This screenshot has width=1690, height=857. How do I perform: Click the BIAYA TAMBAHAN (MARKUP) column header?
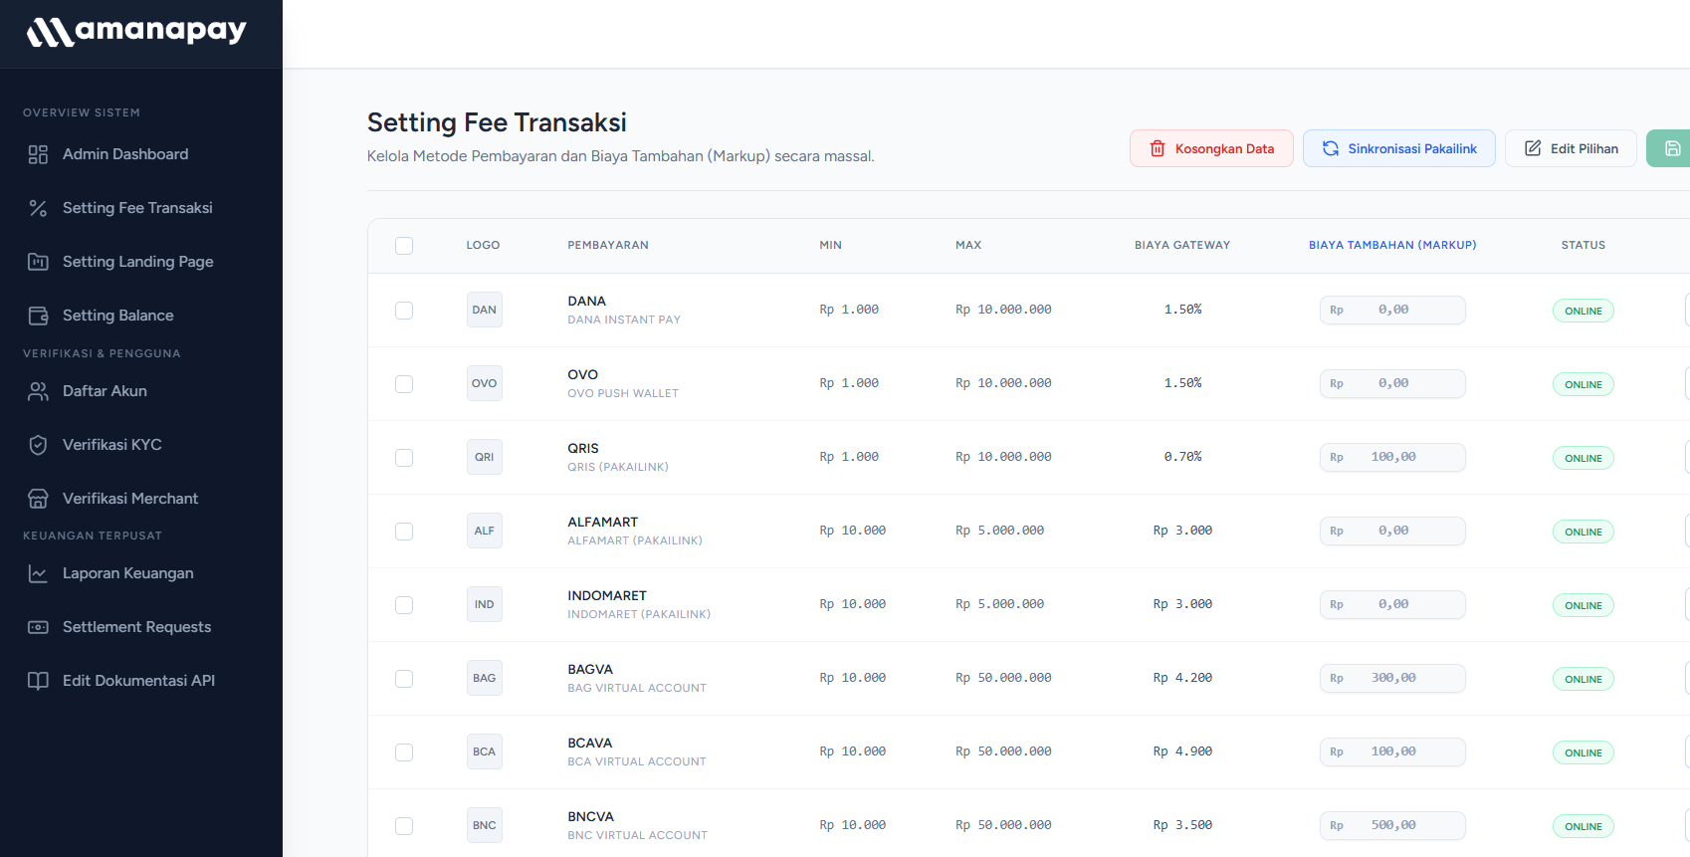pyautogui.click(x=1392, y=245)
